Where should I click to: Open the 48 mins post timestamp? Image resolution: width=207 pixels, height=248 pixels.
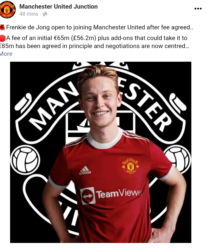(29, 14)
